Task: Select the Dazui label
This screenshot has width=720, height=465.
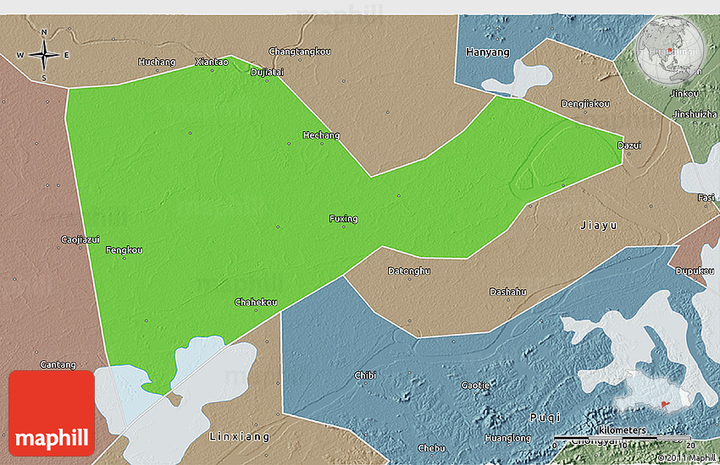Action: (x=629, y=145)
